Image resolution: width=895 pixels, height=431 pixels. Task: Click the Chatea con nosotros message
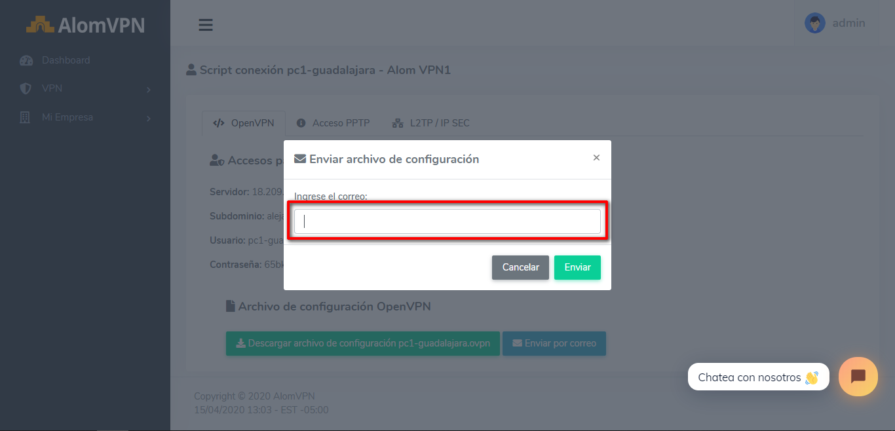[x=757, y=377]
